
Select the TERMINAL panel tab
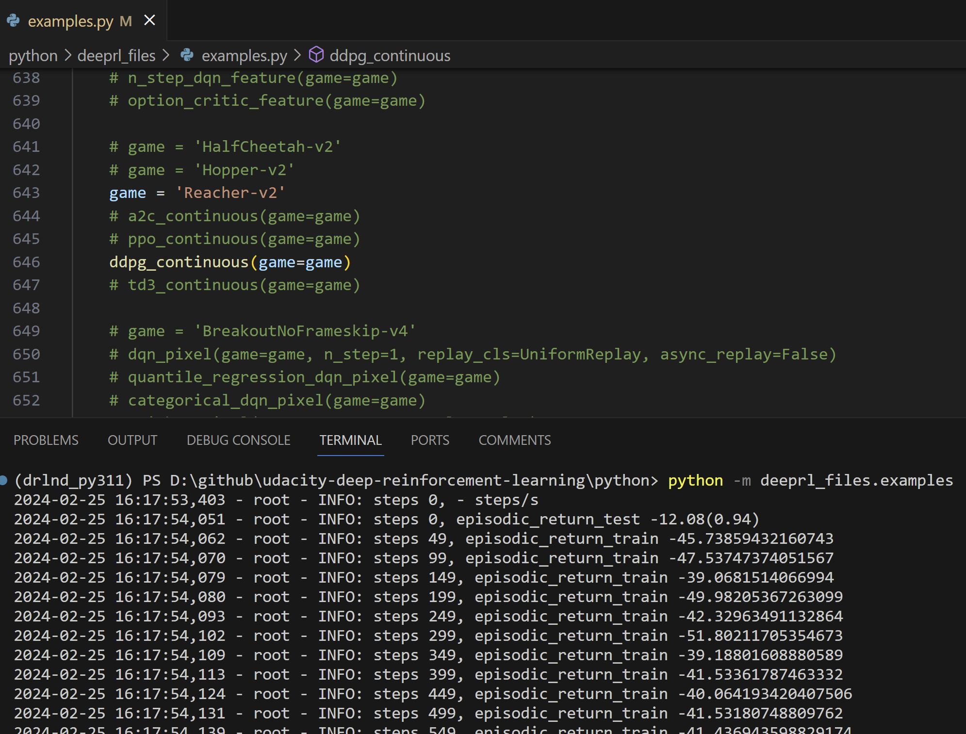coord(350,440)
